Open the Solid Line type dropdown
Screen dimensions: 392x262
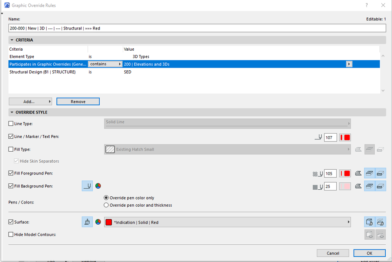[x=227, y=124]
